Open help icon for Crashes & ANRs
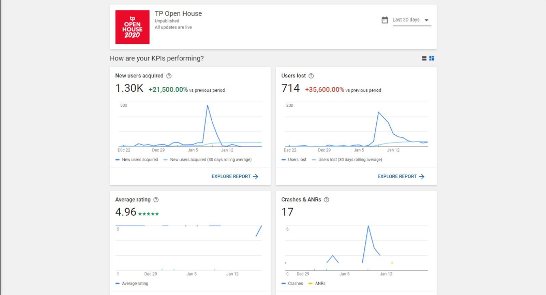The image size is (546, 295). click(326, 200)
